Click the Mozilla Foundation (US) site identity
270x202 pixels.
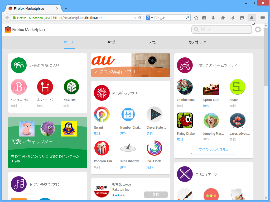[31, 18]
